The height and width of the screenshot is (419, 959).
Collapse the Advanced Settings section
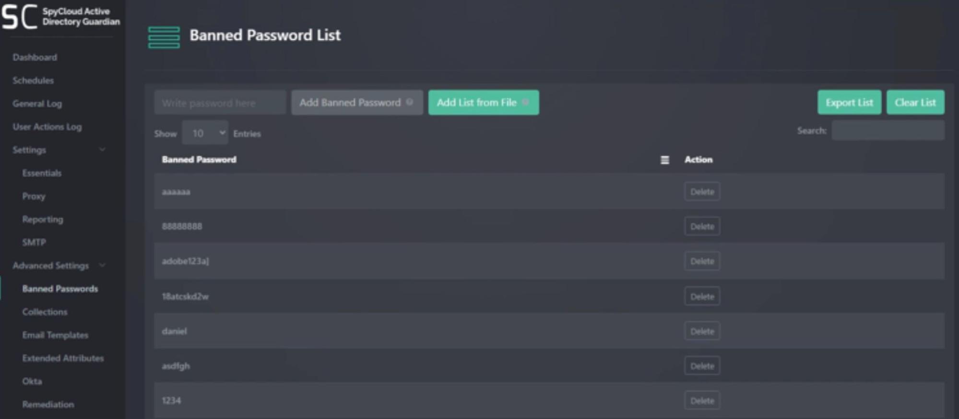pos(103,266)
